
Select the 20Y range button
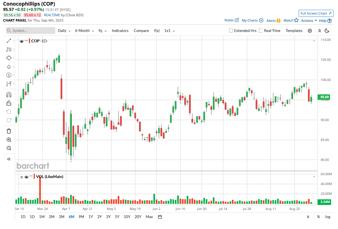pyautogui.click(x=138, y=217)
